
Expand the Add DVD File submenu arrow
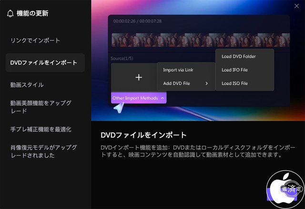pyautogui.click(x=206, y=83)
